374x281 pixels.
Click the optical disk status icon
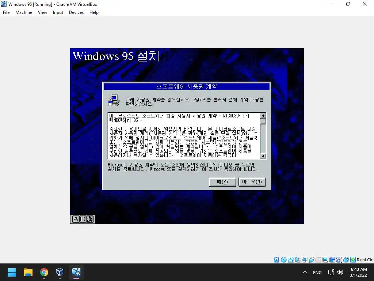pos(283,260)
